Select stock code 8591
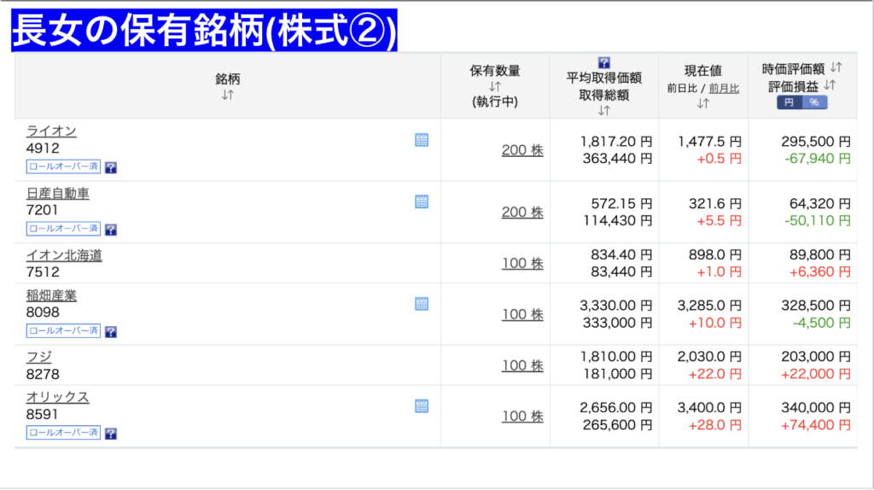The height and width of the screenshot is (490, 874). point(43,414)
